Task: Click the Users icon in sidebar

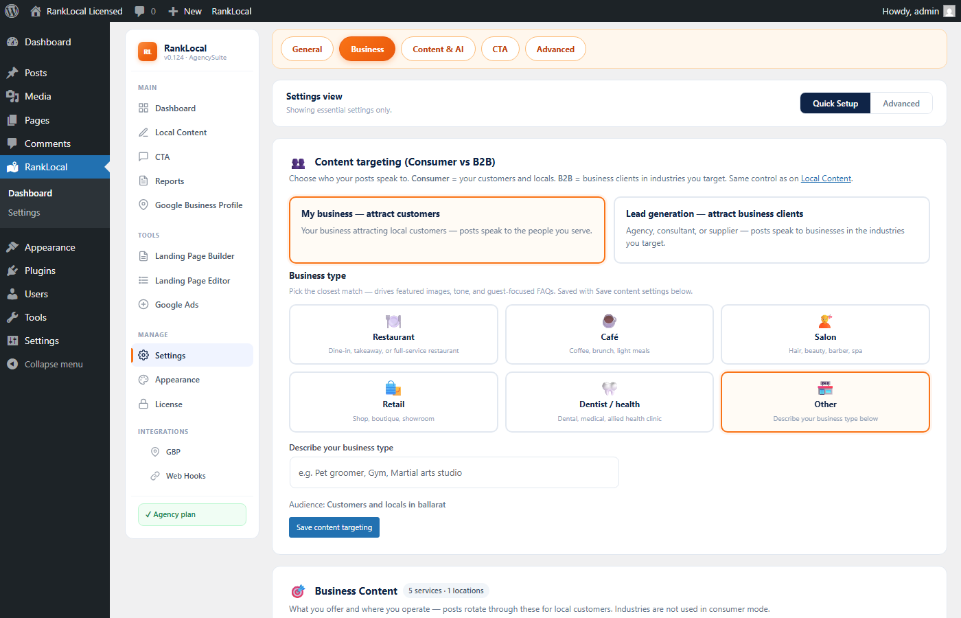Action: tap(12, 294)
